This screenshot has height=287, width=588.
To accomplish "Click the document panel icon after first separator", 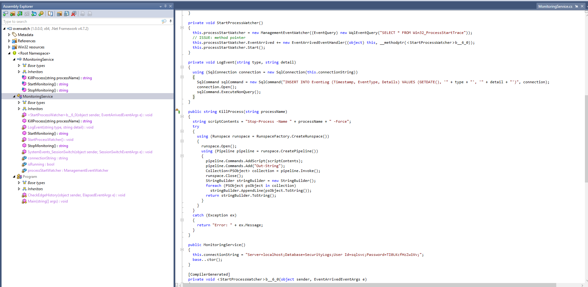I will point(50,14).
